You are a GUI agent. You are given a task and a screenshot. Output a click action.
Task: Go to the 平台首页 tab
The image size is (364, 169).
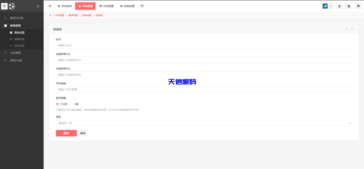point(65,6)
